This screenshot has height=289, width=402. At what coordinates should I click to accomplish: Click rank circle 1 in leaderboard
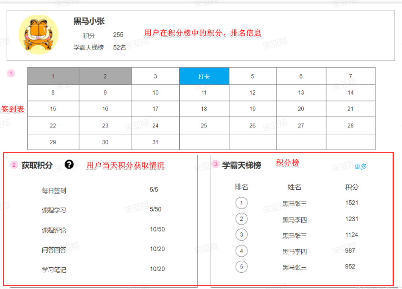pos(241,203)
